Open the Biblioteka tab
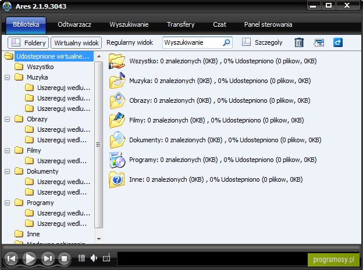The image size is (363, 270). (26, 24)
